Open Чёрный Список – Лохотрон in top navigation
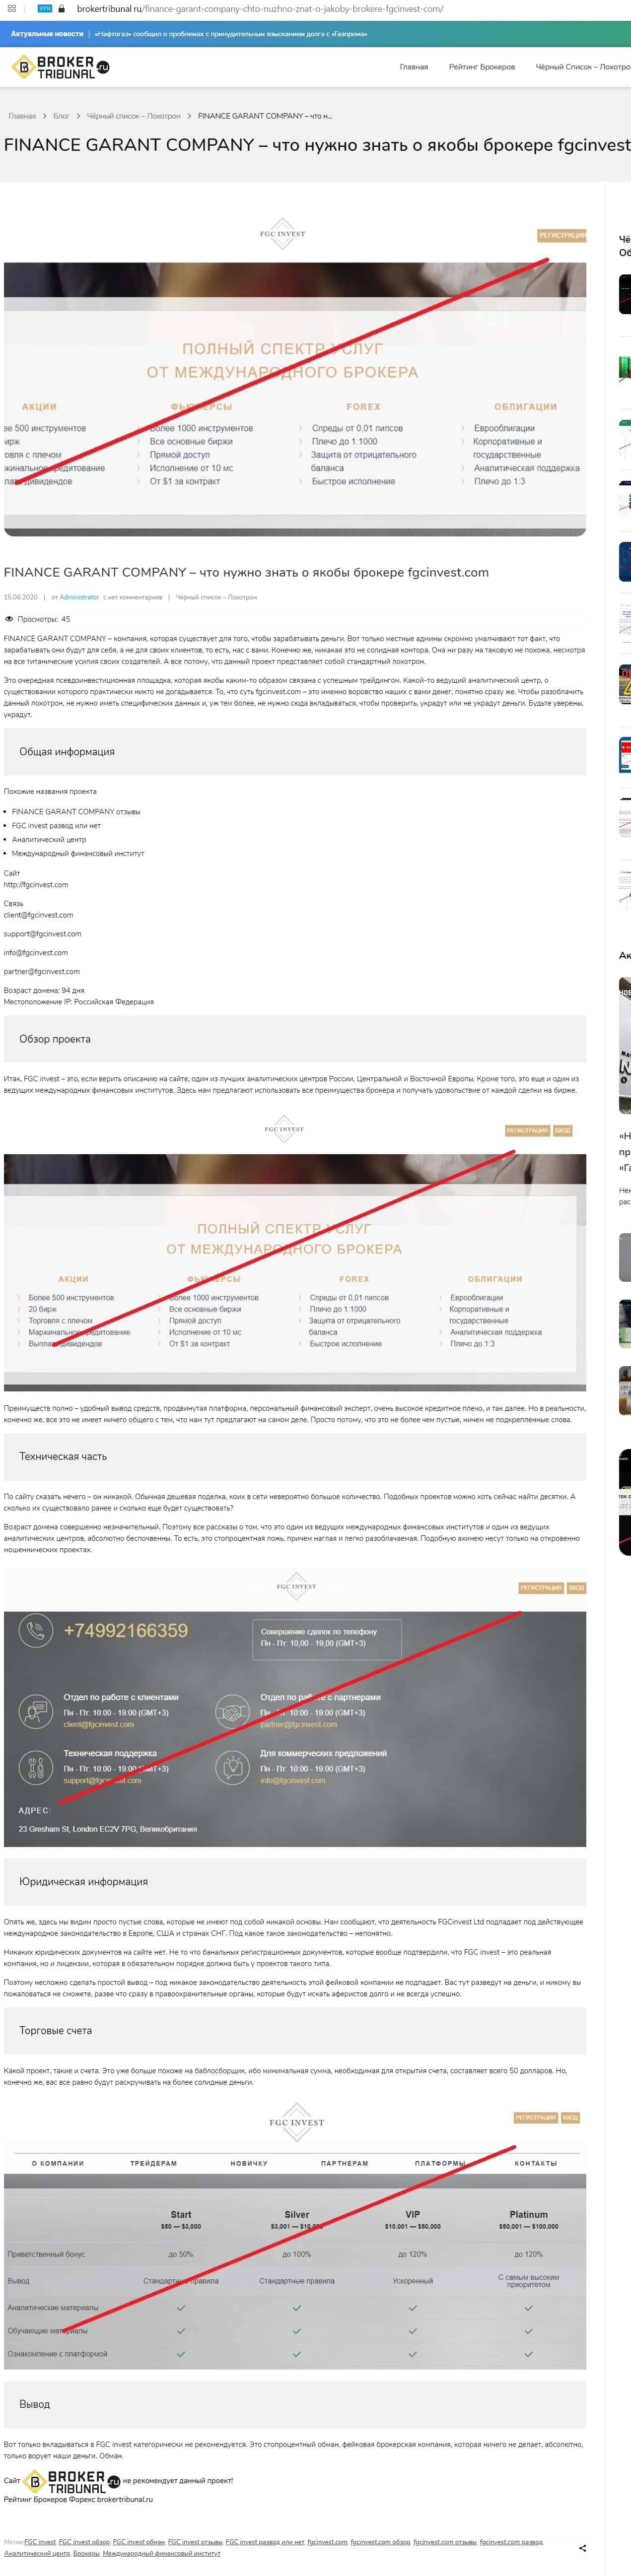Screen dimensions: 631x2576 pos(583,67)
